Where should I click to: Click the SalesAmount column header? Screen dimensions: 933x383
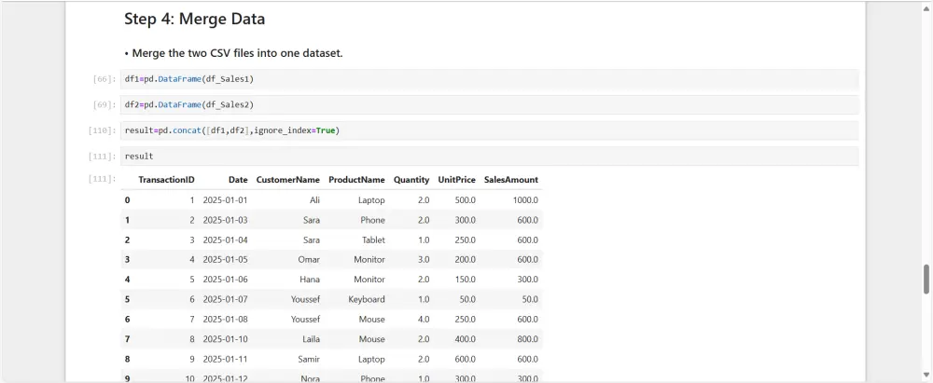tap(510, 180)
